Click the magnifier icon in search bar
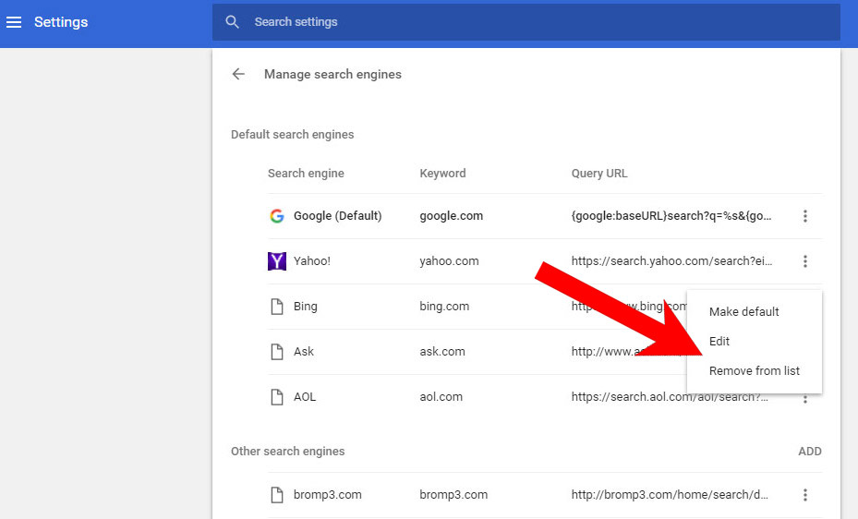The height and width of the screenshot is (519, 858). [x=232, y=22]
